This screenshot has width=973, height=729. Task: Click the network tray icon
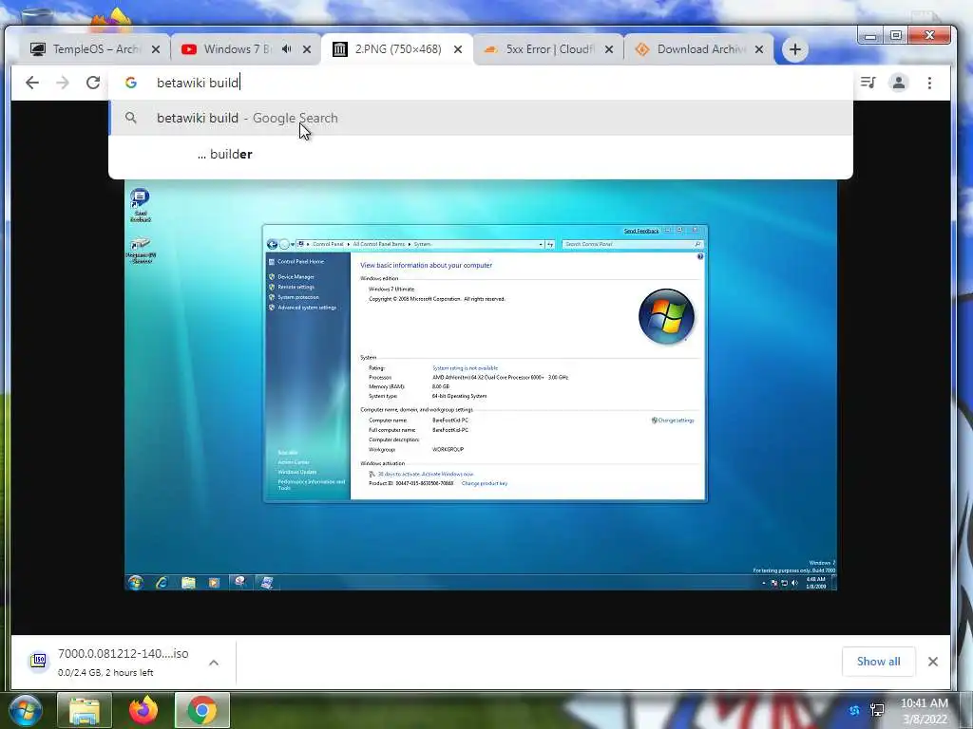tap(877, 710)
